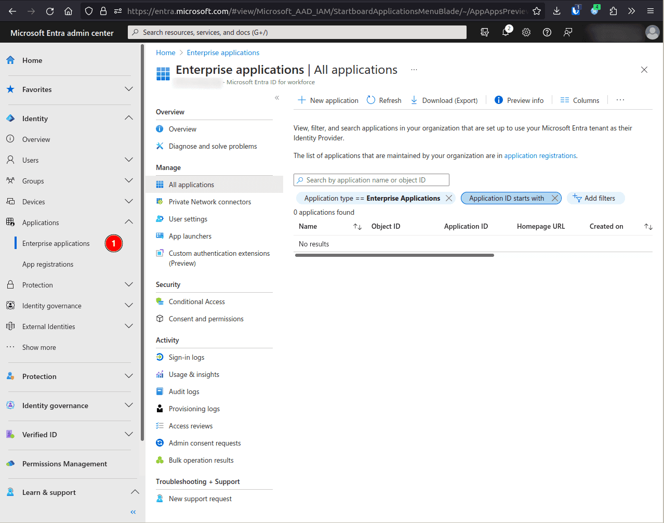The width and height of the screenshot is (664, 523).
Task: Click Home breadcrumb link
Action: [x=166, y=53]
